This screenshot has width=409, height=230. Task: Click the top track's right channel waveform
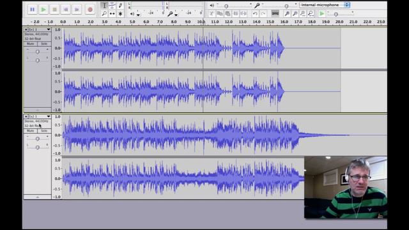pos(201,91)
